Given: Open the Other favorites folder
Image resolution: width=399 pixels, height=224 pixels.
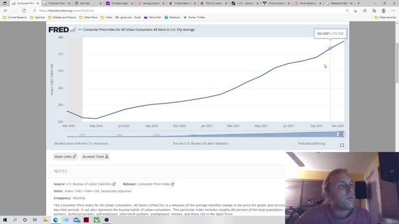Looking at the screenshot, I should click(x=385, y=17).
